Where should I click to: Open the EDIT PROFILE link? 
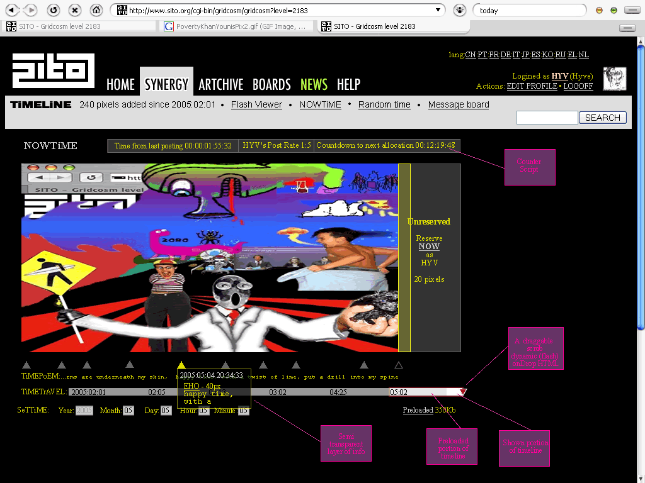click(532, 86)
